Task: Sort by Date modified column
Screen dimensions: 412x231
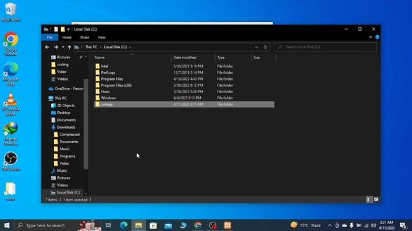Action: (193, 58)
